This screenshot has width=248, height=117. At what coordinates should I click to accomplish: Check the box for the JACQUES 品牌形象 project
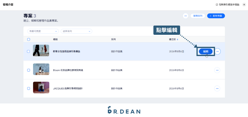29,88
